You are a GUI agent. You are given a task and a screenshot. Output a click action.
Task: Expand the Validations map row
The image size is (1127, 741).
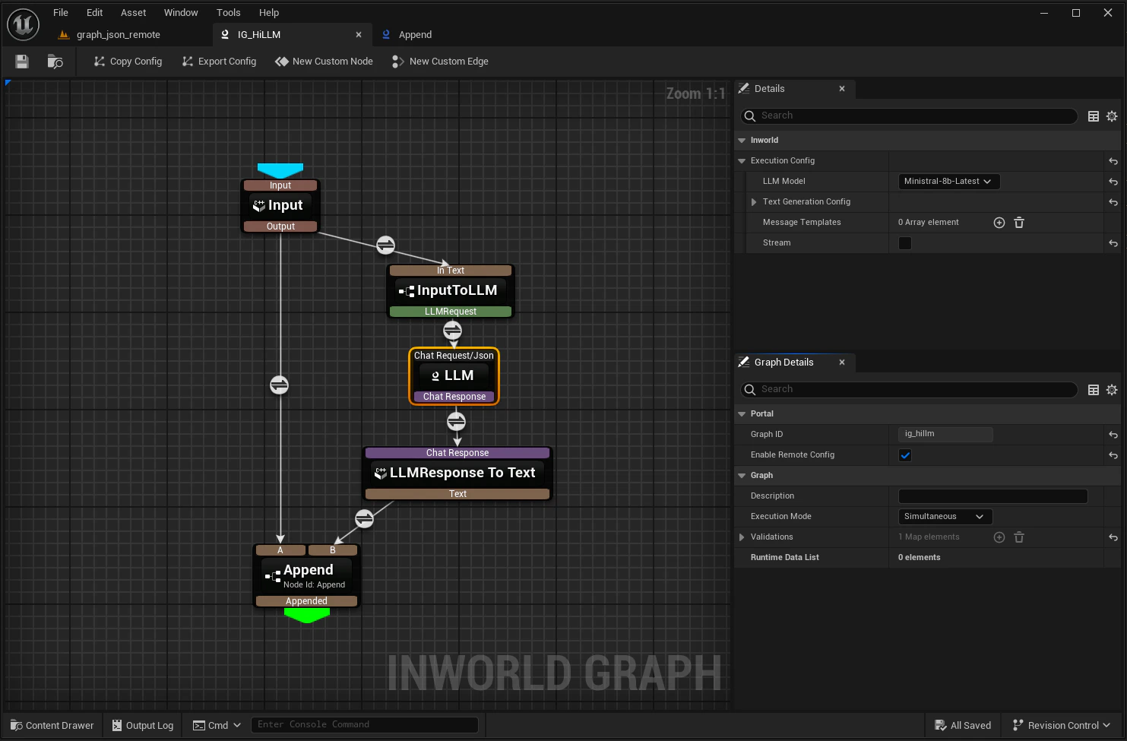[742, 537]
